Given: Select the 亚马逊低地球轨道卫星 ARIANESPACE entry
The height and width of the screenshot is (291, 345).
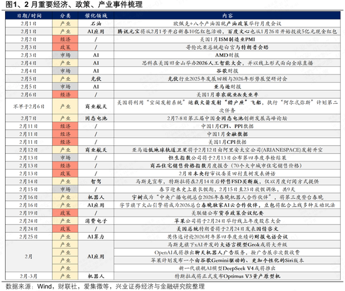Looking at the screenshot, I should coord(227,150).
